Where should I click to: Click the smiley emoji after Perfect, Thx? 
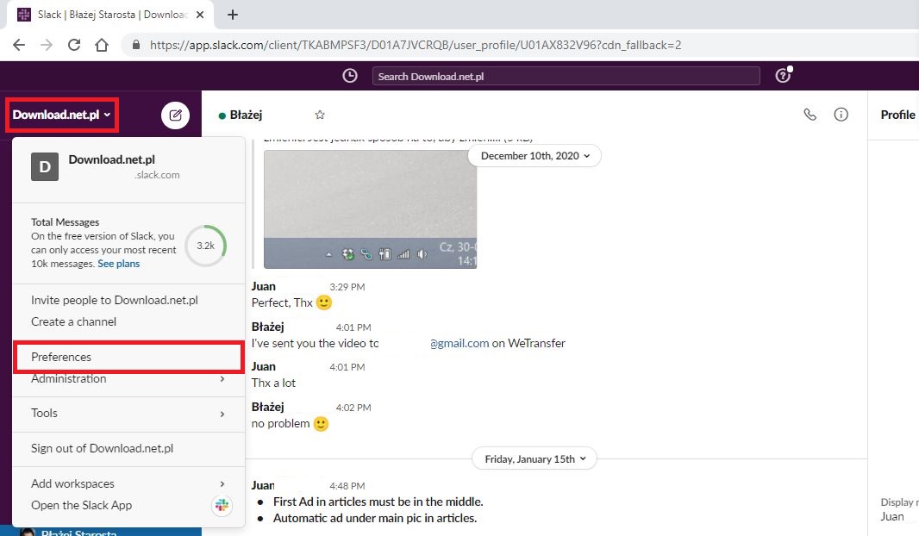click(x=323, y=302)
